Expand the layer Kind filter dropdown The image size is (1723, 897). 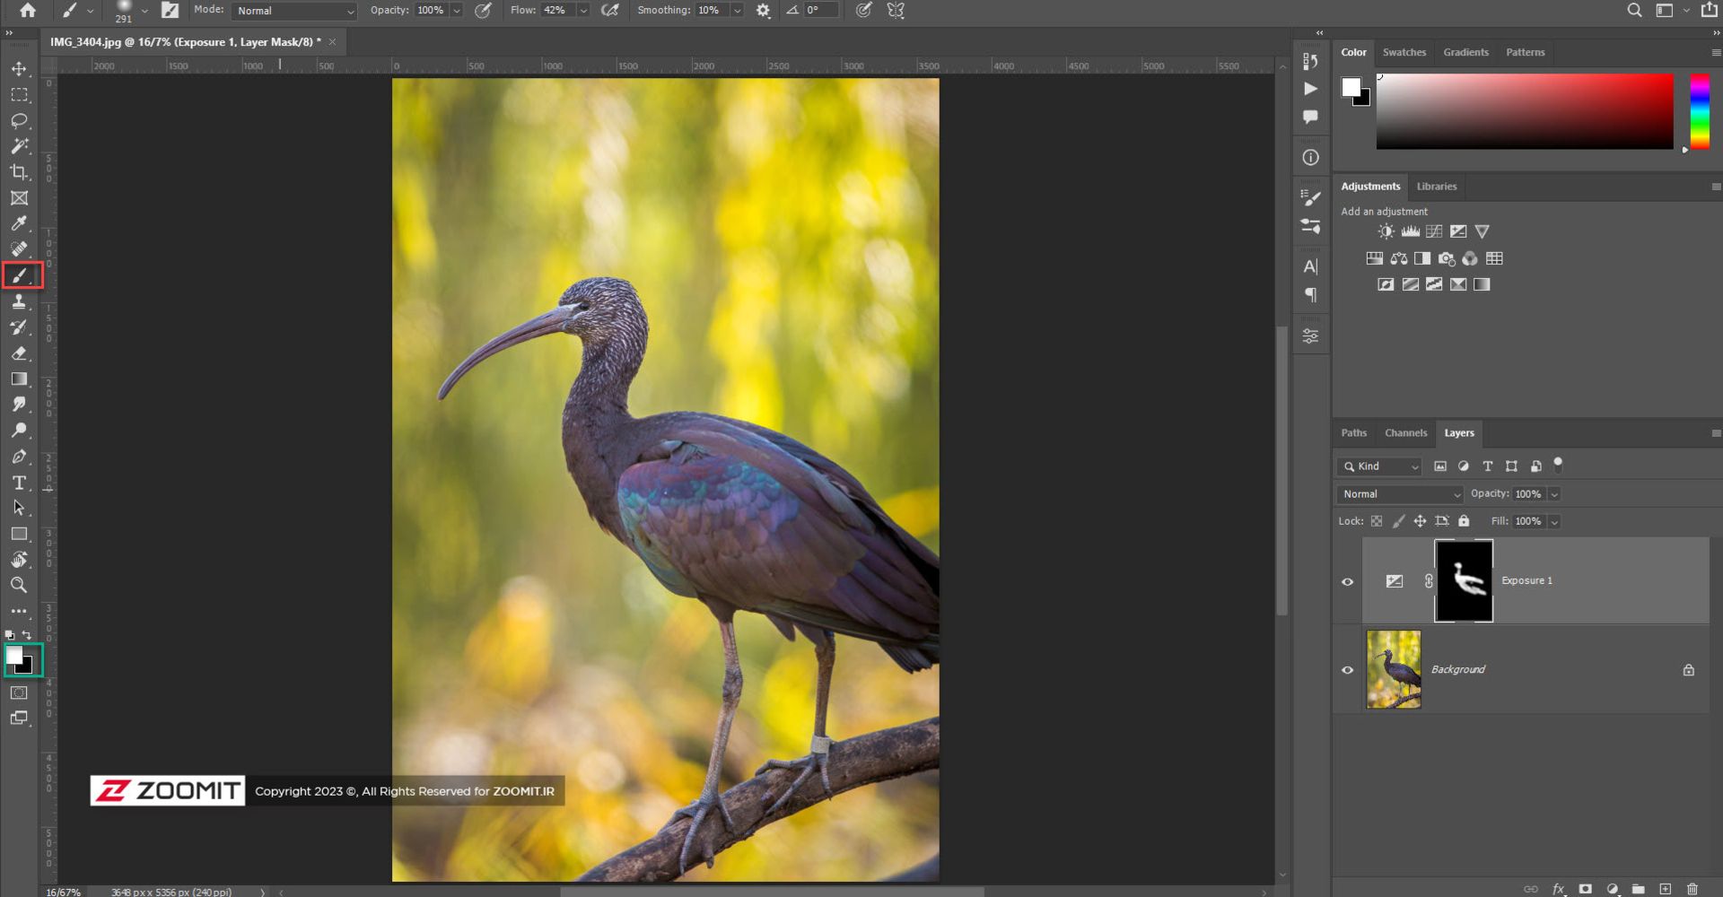[1379, 466]
